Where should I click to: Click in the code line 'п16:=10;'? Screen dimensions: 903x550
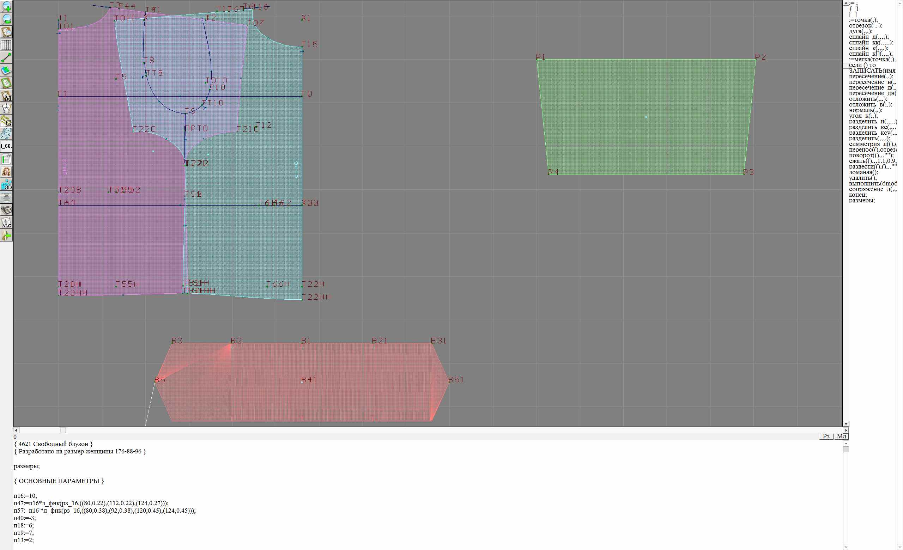[x=26, y=496]
